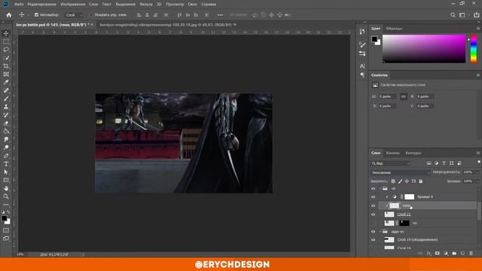
Task: Show the hidden layer with black mask
Action: (x=374, y=223)
